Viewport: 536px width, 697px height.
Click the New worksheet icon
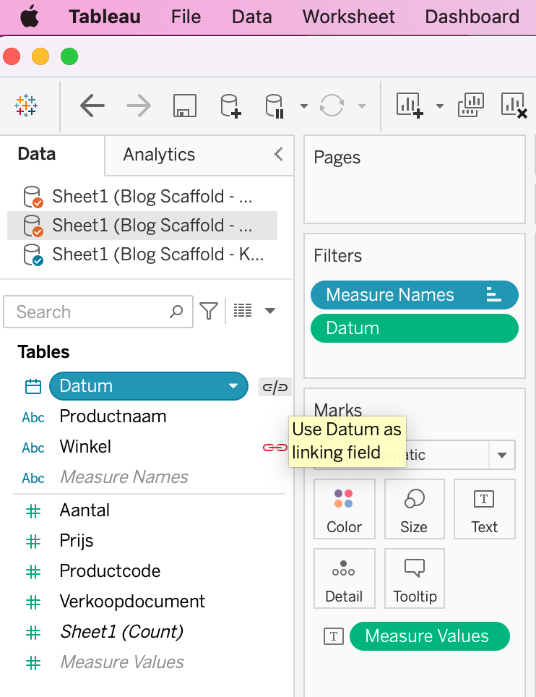[x=409, y=106]
